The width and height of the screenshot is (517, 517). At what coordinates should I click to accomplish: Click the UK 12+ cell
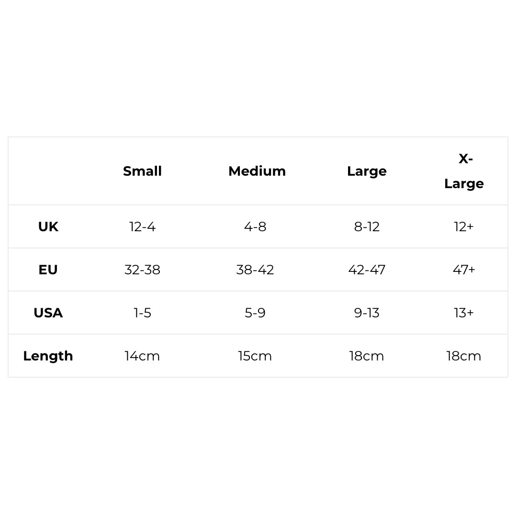pyautogui.click(x=464, y=226)
